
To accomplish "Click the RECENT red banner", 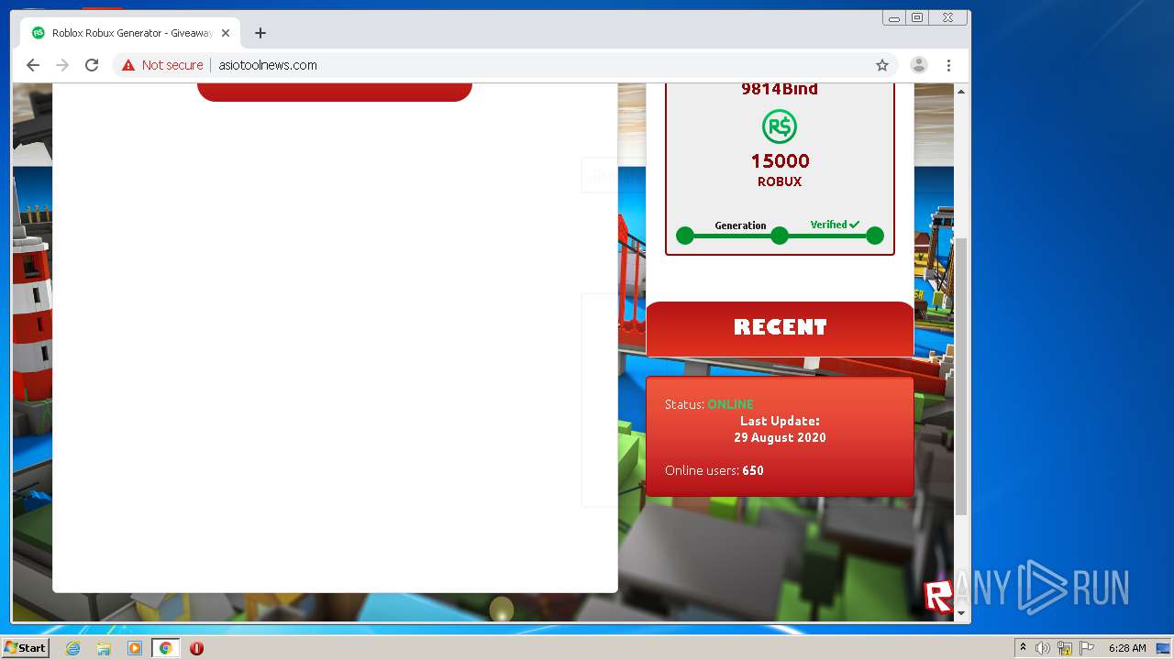I will point(781,329).
